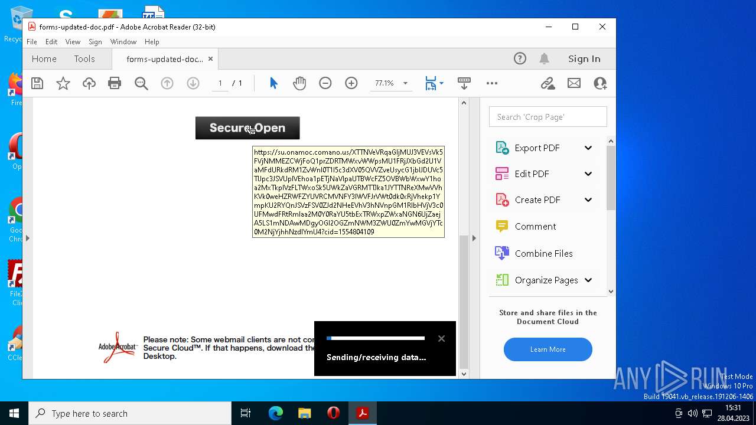Expand Create PDF options chevron

pyautogui.click(x=588, y=200)
